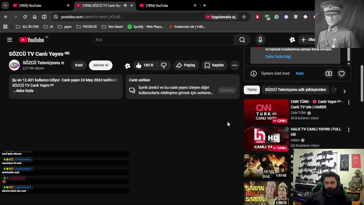Open the Grammarly extension icon
Image resolution: width=364 pixels, height=205 pixels.
[x=276, y=17]
